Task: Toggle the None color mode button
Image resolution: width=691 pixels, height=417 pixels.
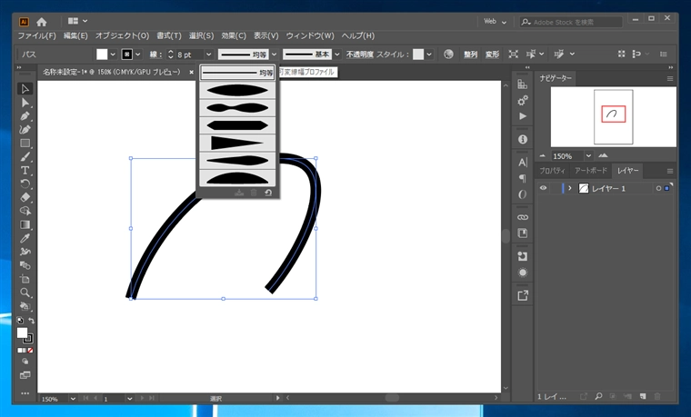Action: (x=30, y=351)
